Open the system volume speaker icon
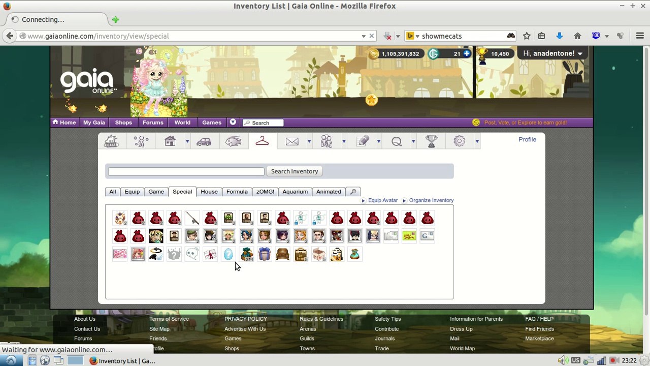650x366 pixels. click(x=562, y=361)
